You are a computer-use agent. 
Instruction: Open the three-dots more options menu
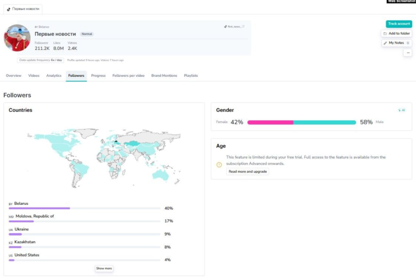pos(407,52)
